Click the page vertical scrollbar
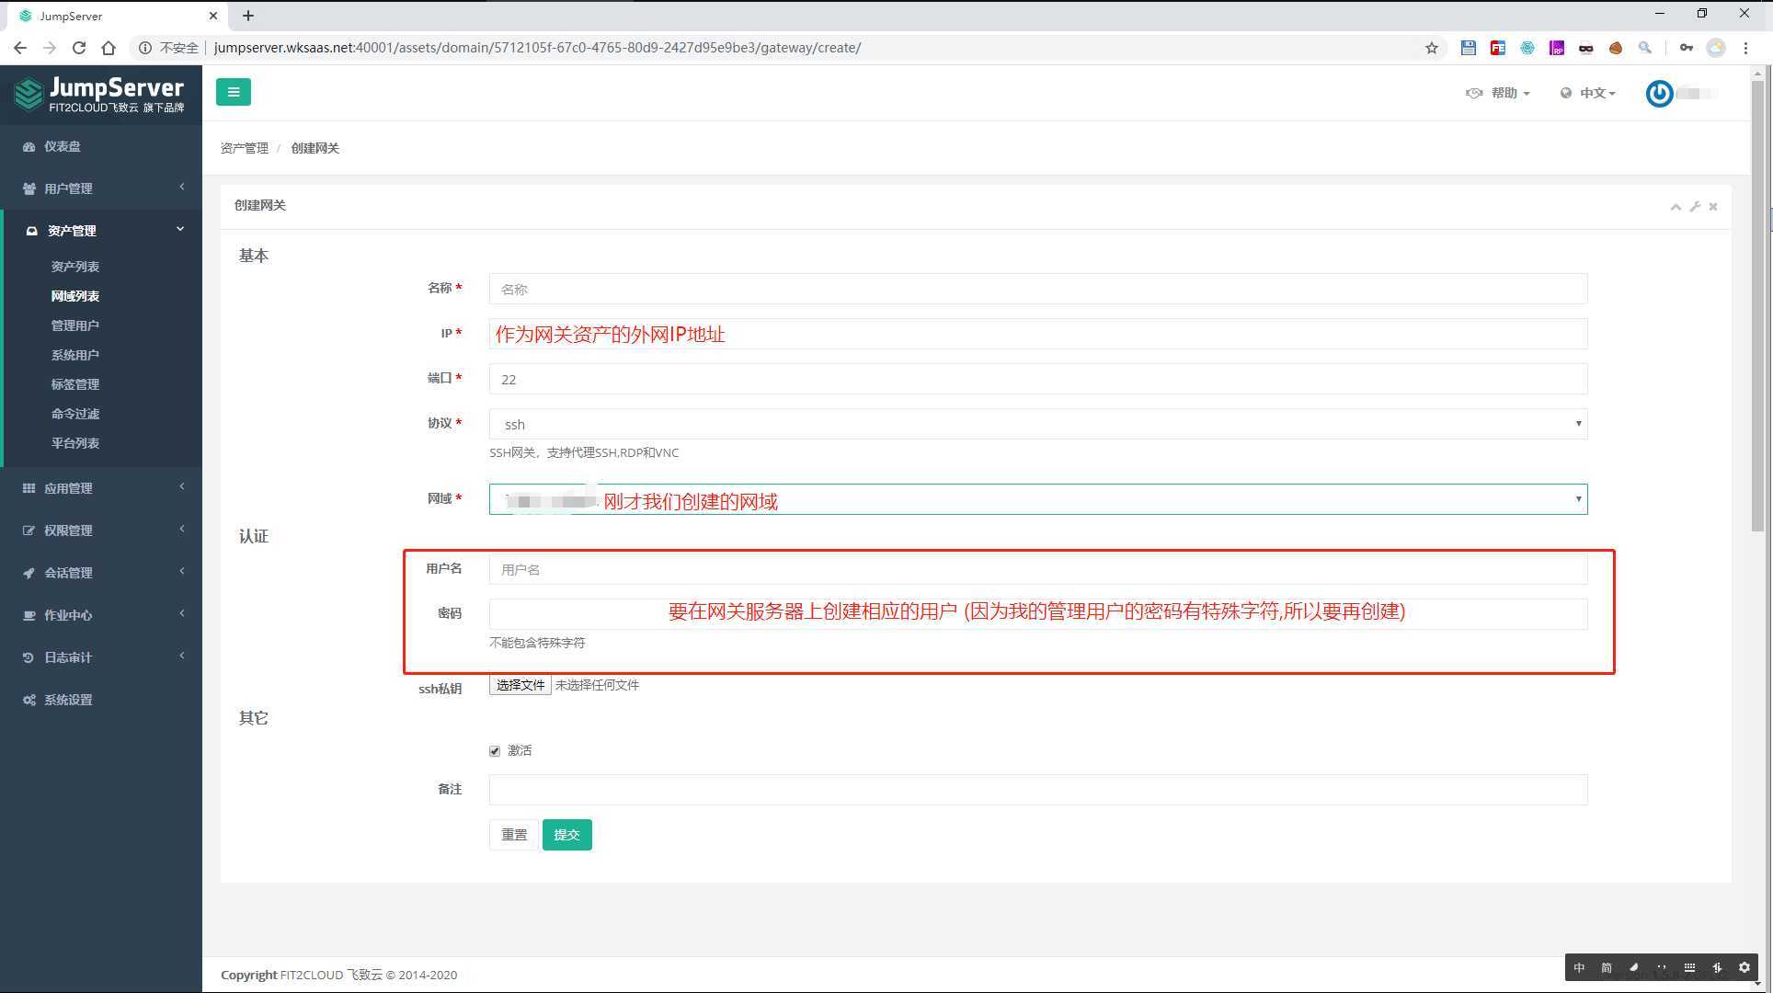1773x993 pixels. point(1757,306)
